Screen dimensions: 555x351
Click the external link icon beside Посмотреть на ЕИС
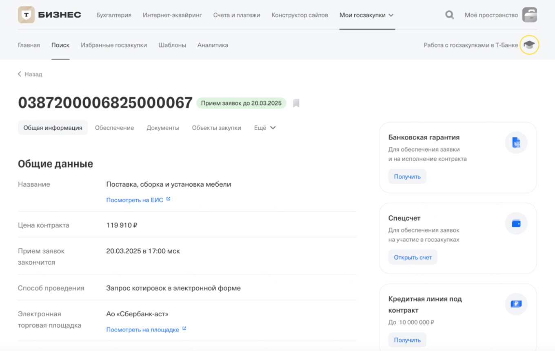pos(168,199)
